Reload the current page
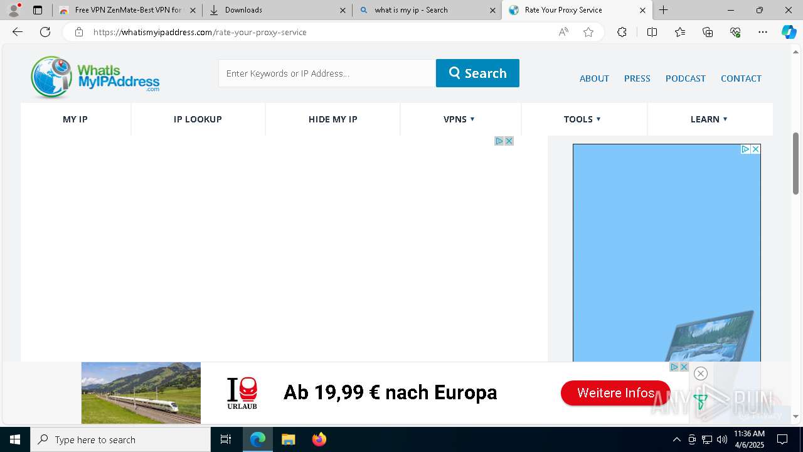The height and width of the screenshot is (452, 803). [45, 32]
